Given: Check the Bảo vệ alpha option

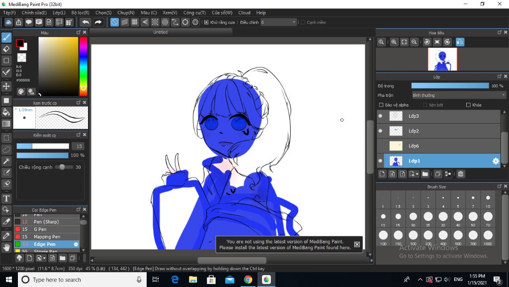Looking at the screenshot, I should [381, 105].
